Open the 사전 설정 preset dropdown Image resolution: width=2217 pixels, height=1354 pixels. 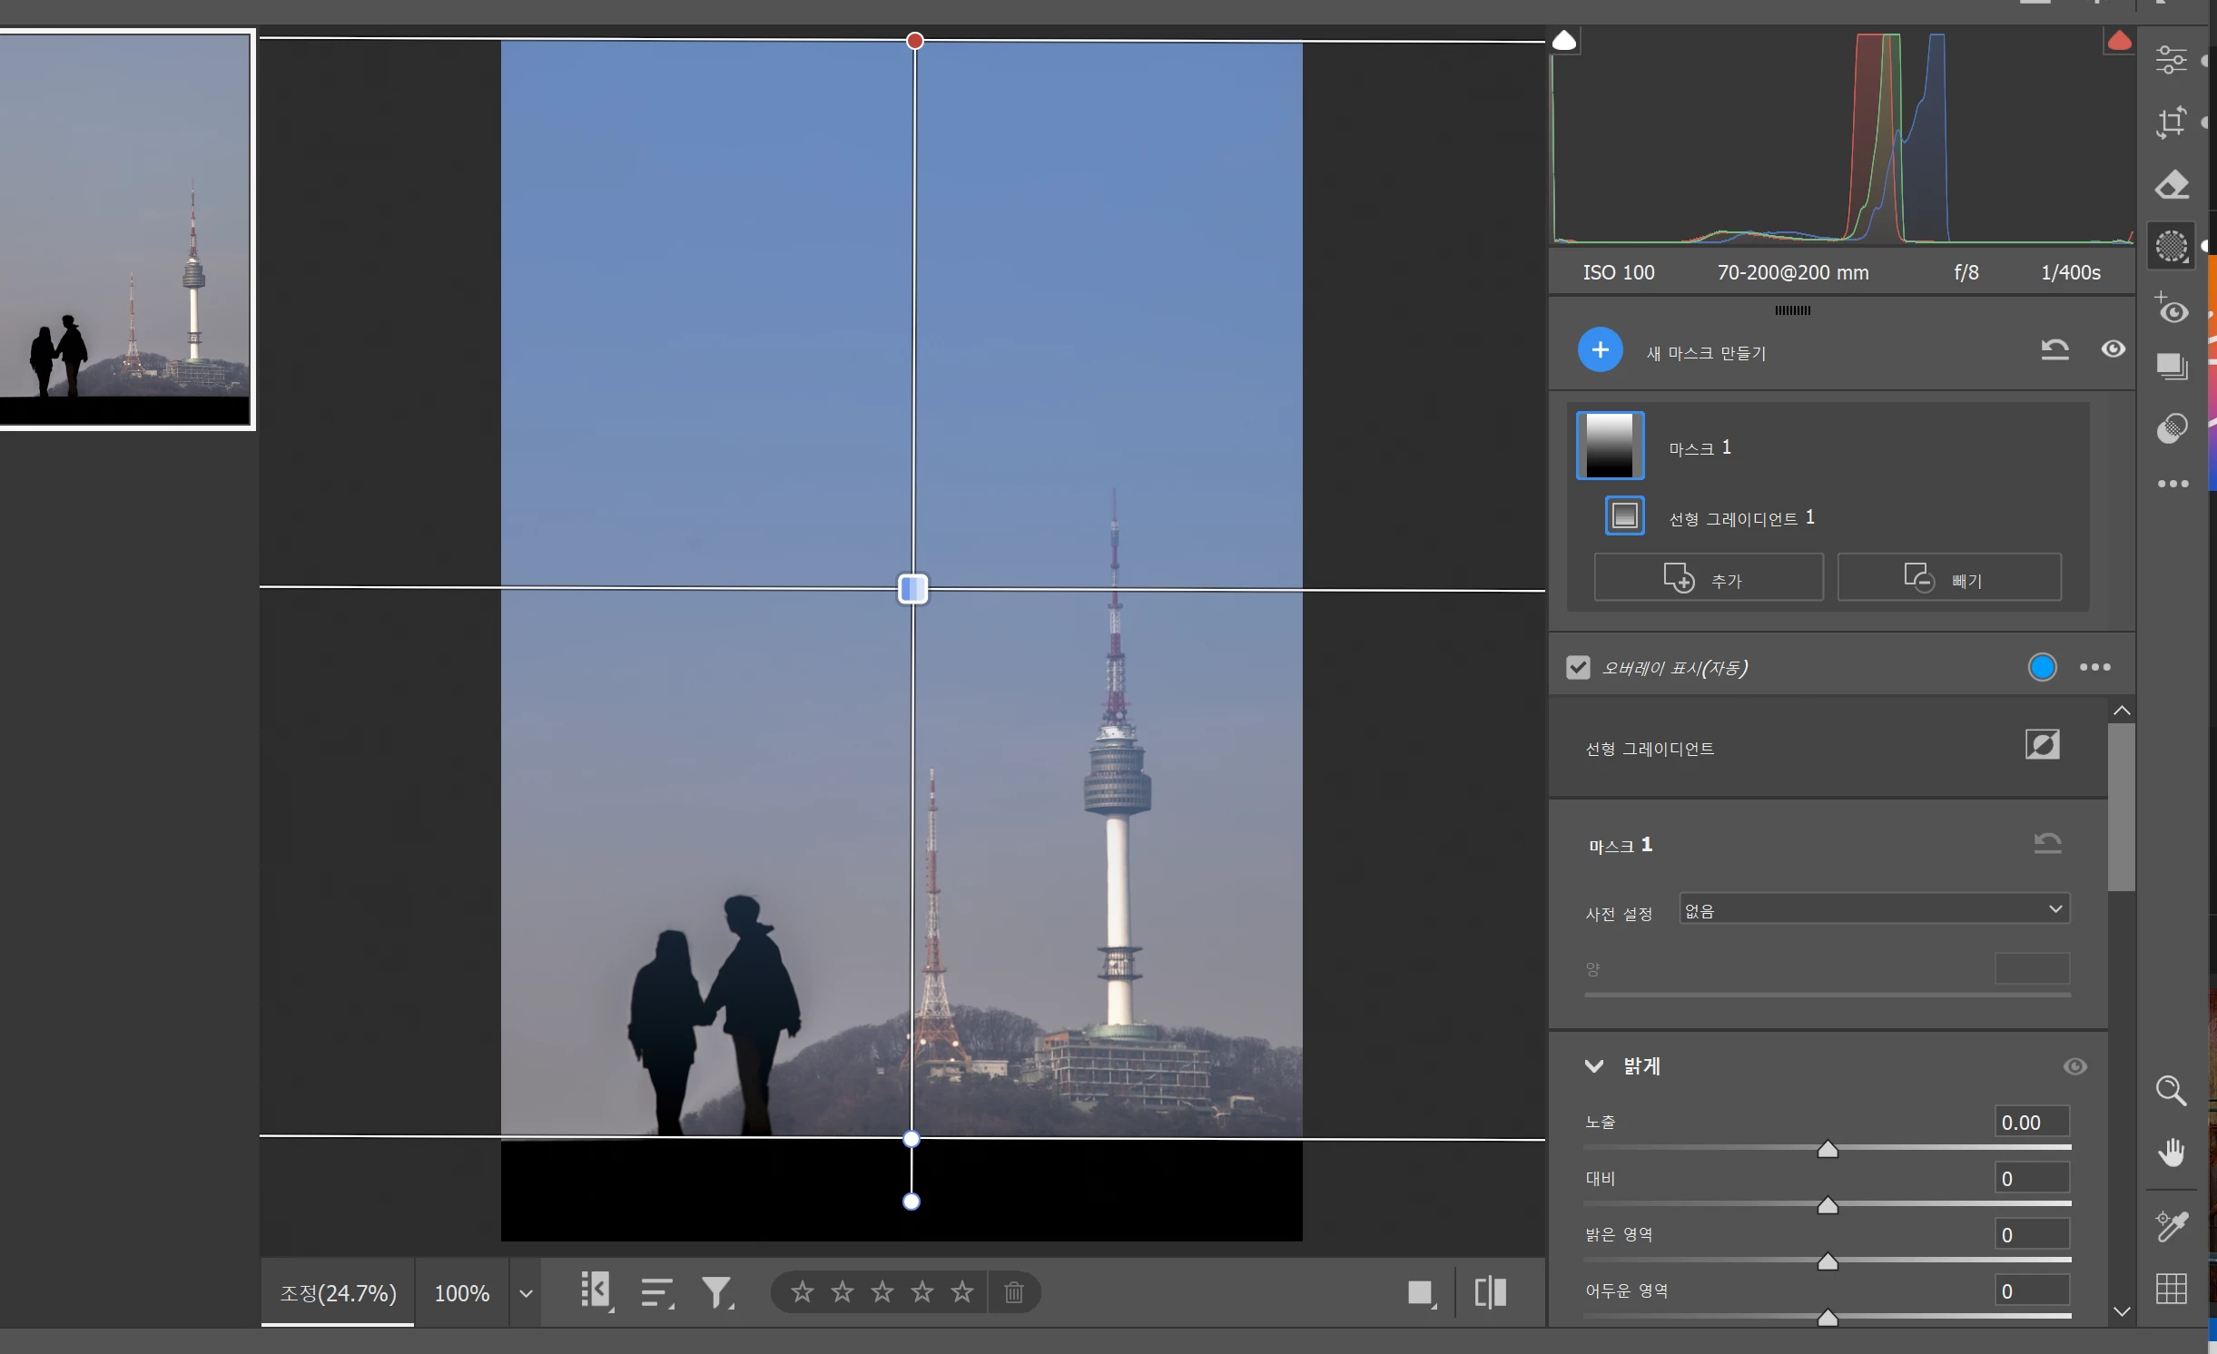pyautogui.click(x=1874, y=909)
